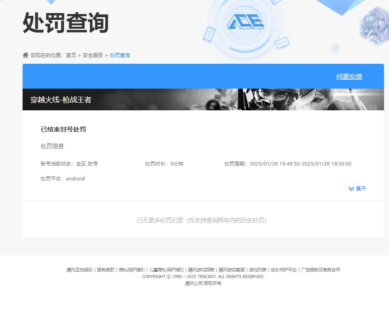Click the ACE logo in header
Viewport: 389px width, 312px height.
coord(246,22)
